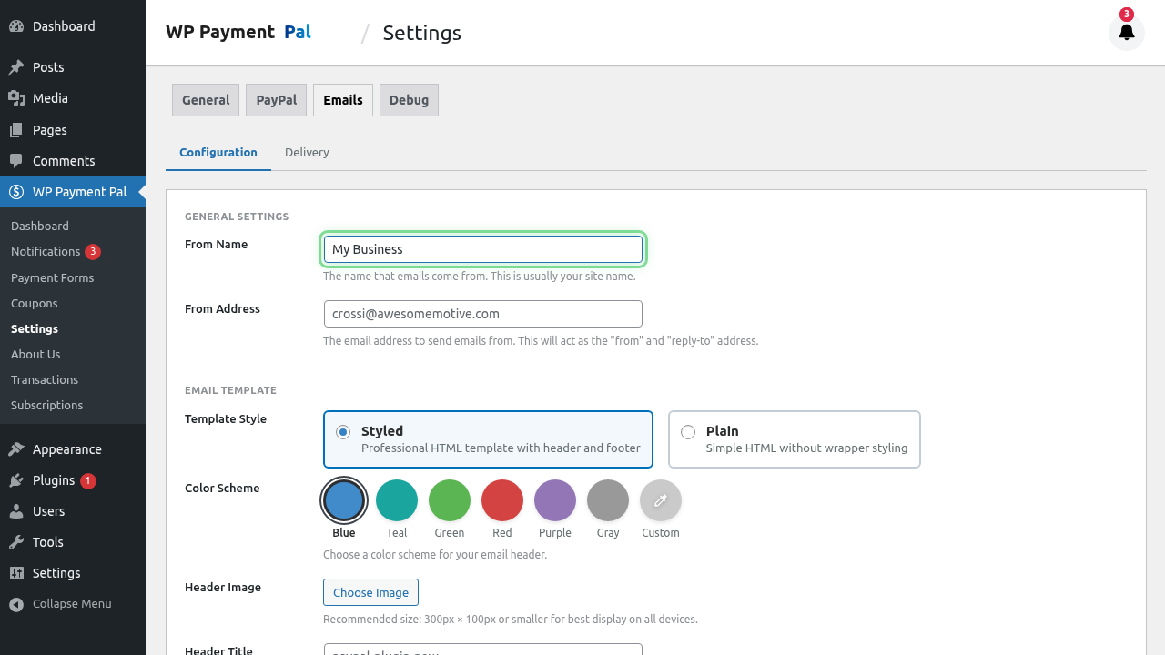Click the From Address input field
This screenshot has width=1165, height=655.
click(482, 314)
